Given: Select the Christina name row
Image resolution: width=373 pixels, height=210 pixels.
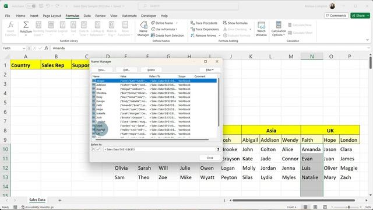Looking at the screenshot, I should 154,93.
